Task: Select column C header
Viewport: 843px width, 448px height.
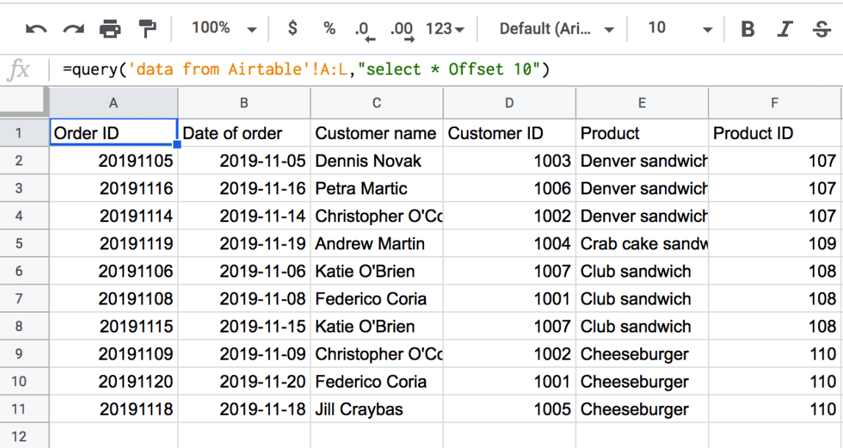Action: [377, 103]
